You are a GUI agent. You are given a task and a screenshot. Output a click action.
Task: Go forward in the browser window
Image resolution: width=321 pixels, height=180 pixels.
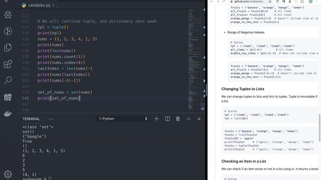pos(218,1)
